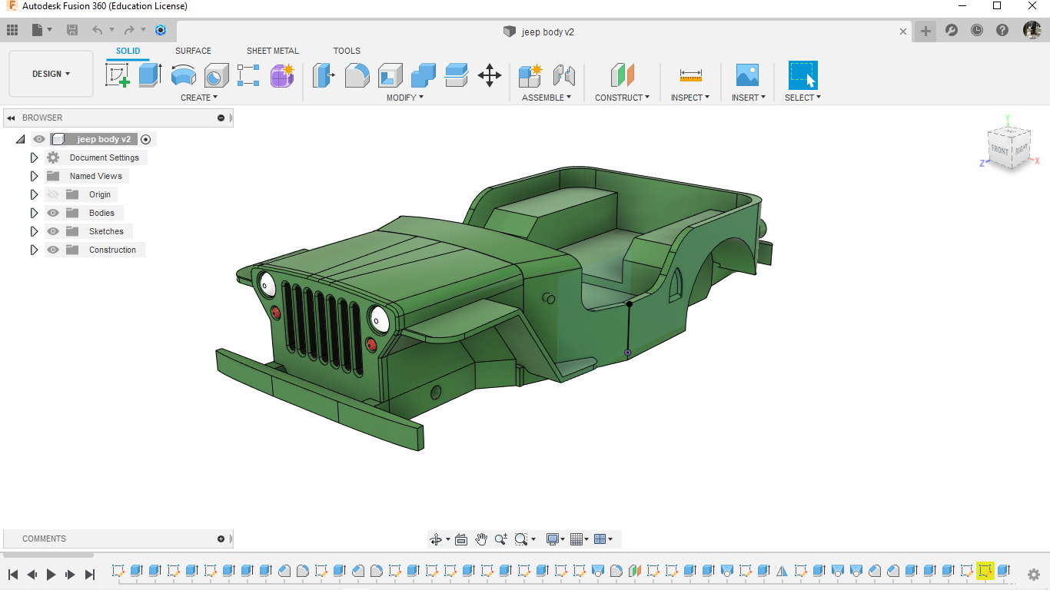The image size is (1050, 590).
Task: Click the Insert image icon
Action: (747, 75)
